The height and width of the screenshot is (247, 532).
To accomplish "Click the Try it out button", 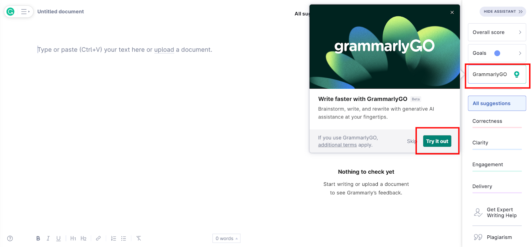I will pos(437,141).
